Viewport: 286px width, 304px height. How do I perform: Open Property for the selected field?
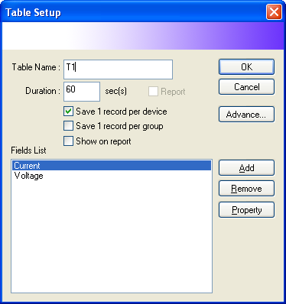246,210
